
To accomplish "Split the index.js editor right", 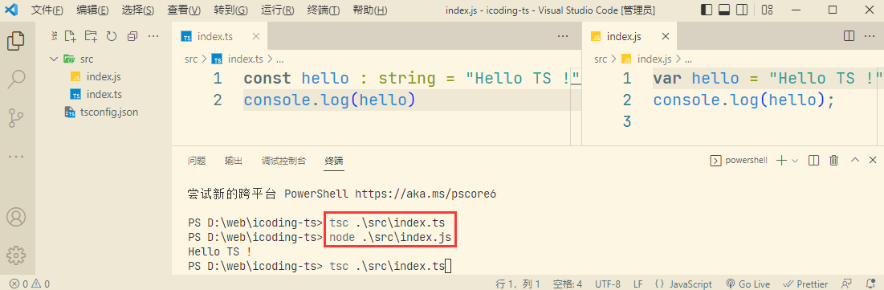I will click(849, 36).
